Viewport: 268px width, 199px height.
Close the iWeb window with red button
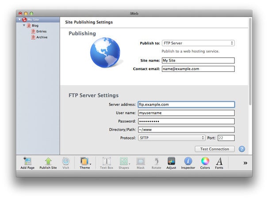click(x=20, y=13)
